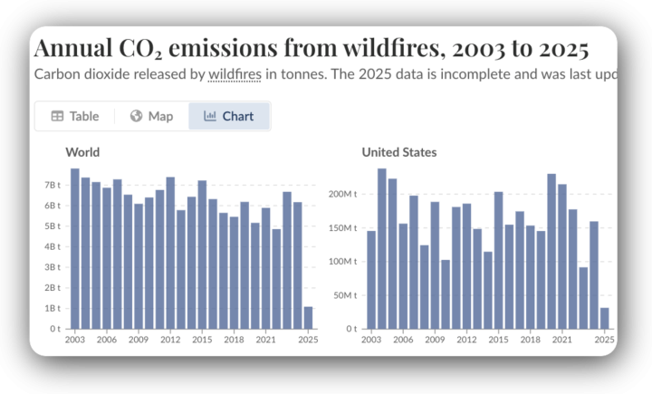This screenshot has height=394, width=652.
Task: Open the dotted-underlined wildfires link
Action: coord(234,74)
